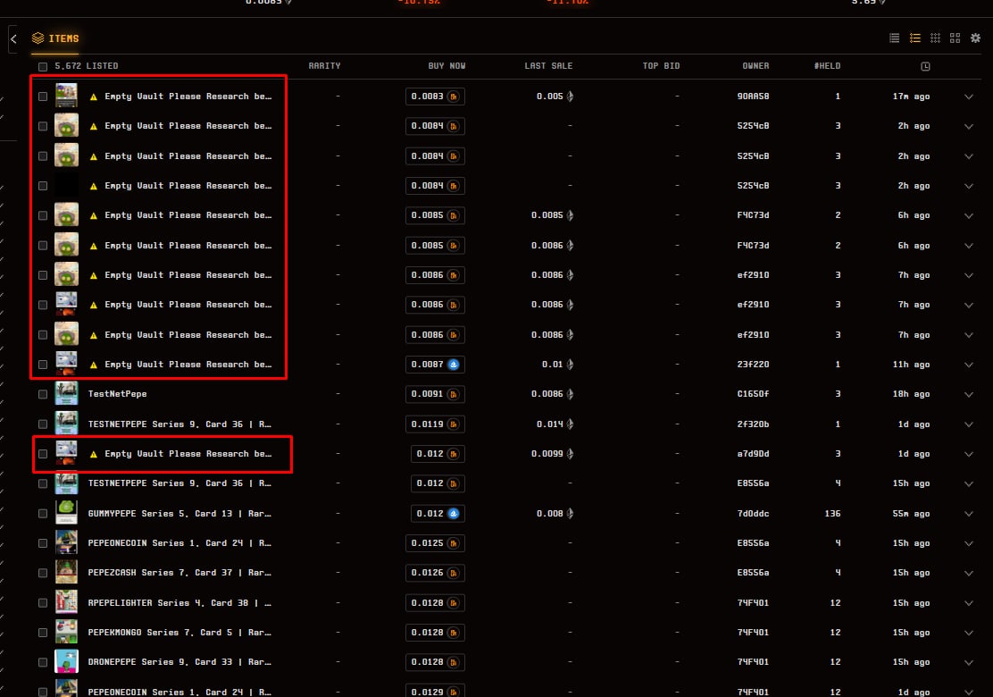Click the back chevron left of Items
Image resolution: width=993 pixels, height=697 pixels.
(x=13, y=38)
